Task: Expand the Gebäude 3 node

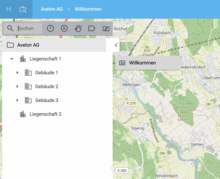Action: (17, 100)
